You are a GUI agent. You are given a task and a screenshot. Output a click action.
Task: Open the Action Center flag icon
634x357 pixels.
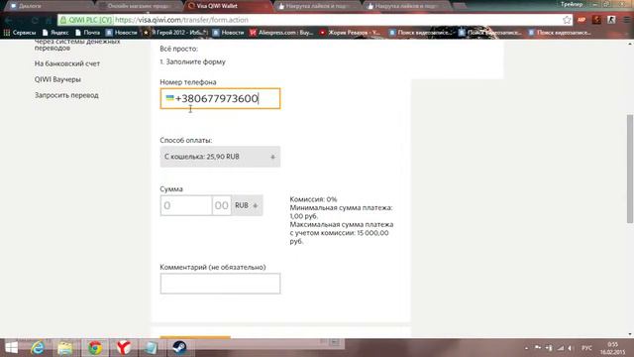click(537, 348)
